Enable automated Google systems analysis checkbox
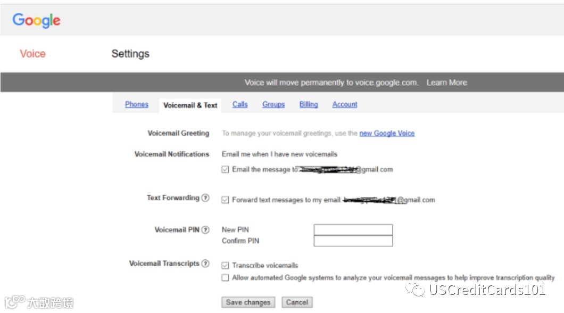The height and width of the screenshot is (313, 564). 225,278
